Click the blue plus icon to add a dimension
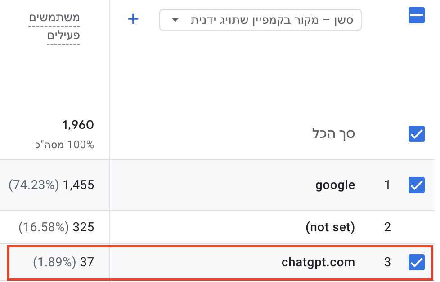This screenshot has height=282, width=440. click(133, 19)
